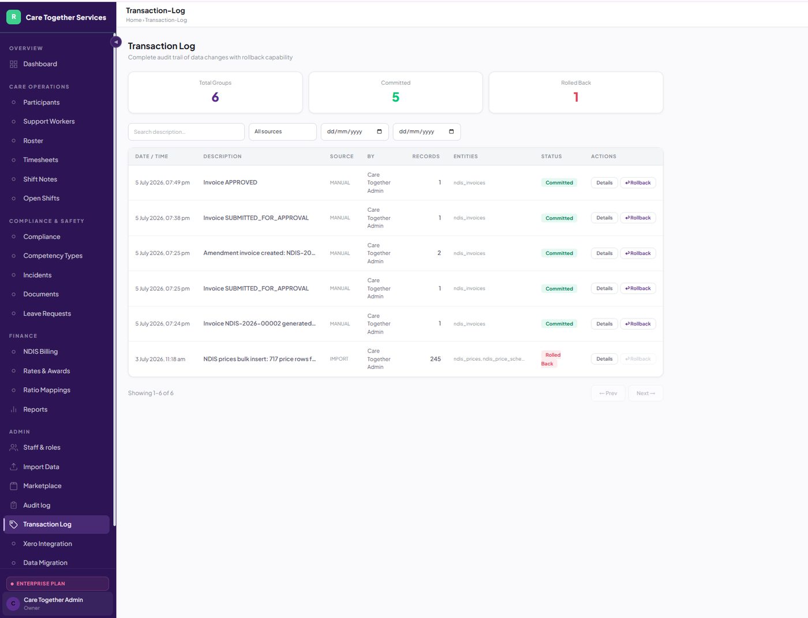808x618 pixels.
Task: Open the end date calendar picker icon
Action: [451, 132]
